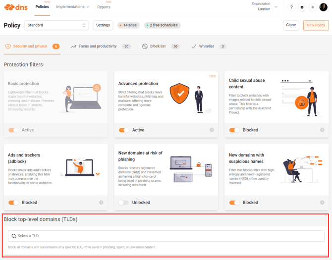This screenshot has width=332, height=260.
Task: Open the help question mark icon
Action: 291,7
